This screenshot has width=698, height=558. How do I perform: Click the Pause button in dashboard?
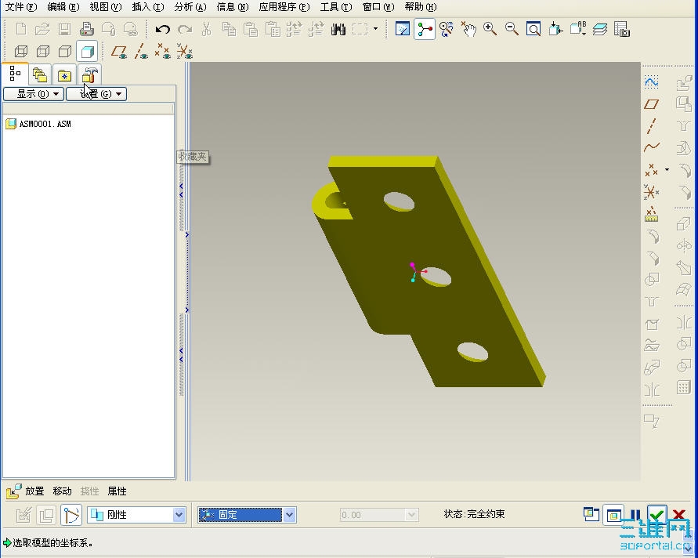pyautogui.click(x=635, y=515)
